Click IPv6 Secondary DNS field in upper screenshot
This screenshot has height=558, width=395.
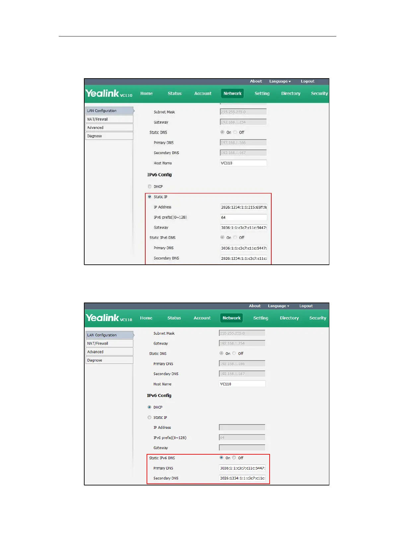pos(243,258)
